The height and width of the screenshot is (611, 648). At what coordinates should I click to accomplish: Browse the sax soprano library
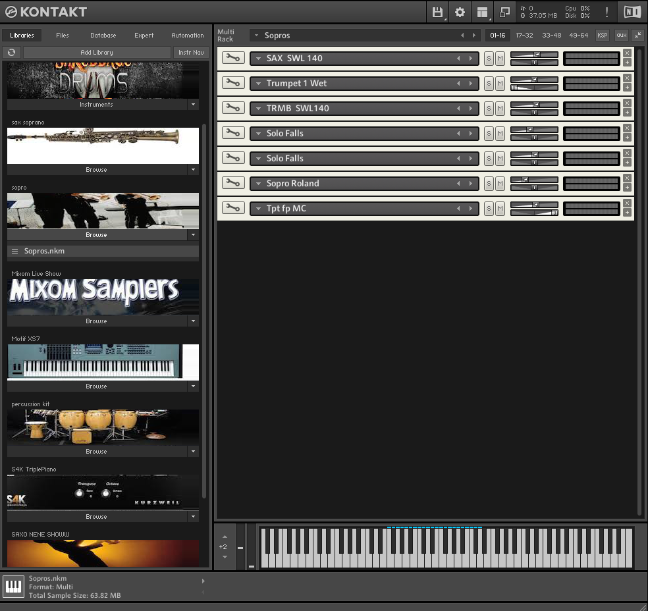pyautogui.click(x=97, y=170)
